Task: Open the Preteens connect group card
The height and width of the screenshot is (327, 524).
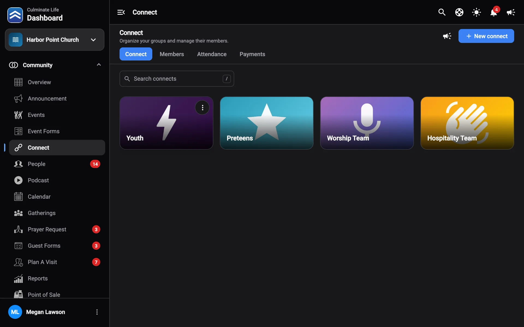Action: pyautogui.click(x=267, y=123)
